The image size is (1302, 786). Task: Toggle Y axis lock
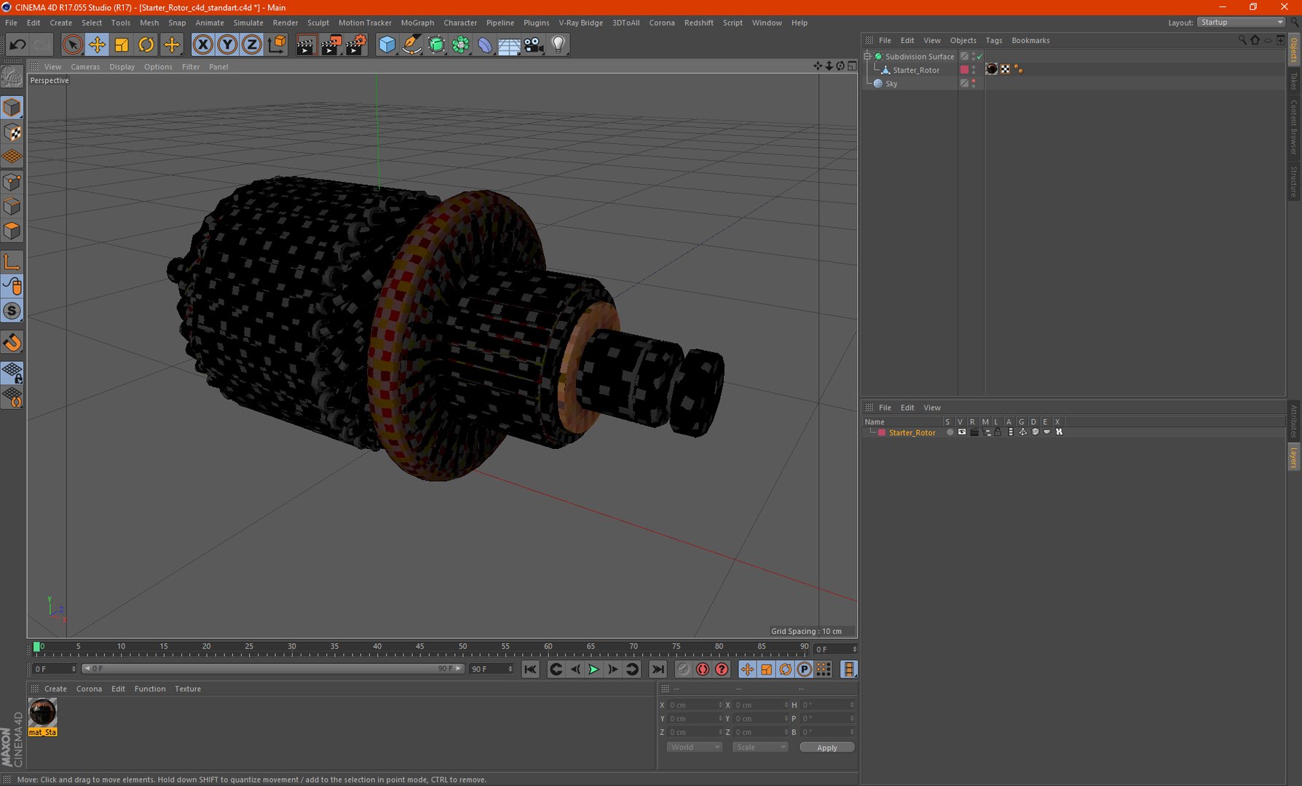click(227, 44)
